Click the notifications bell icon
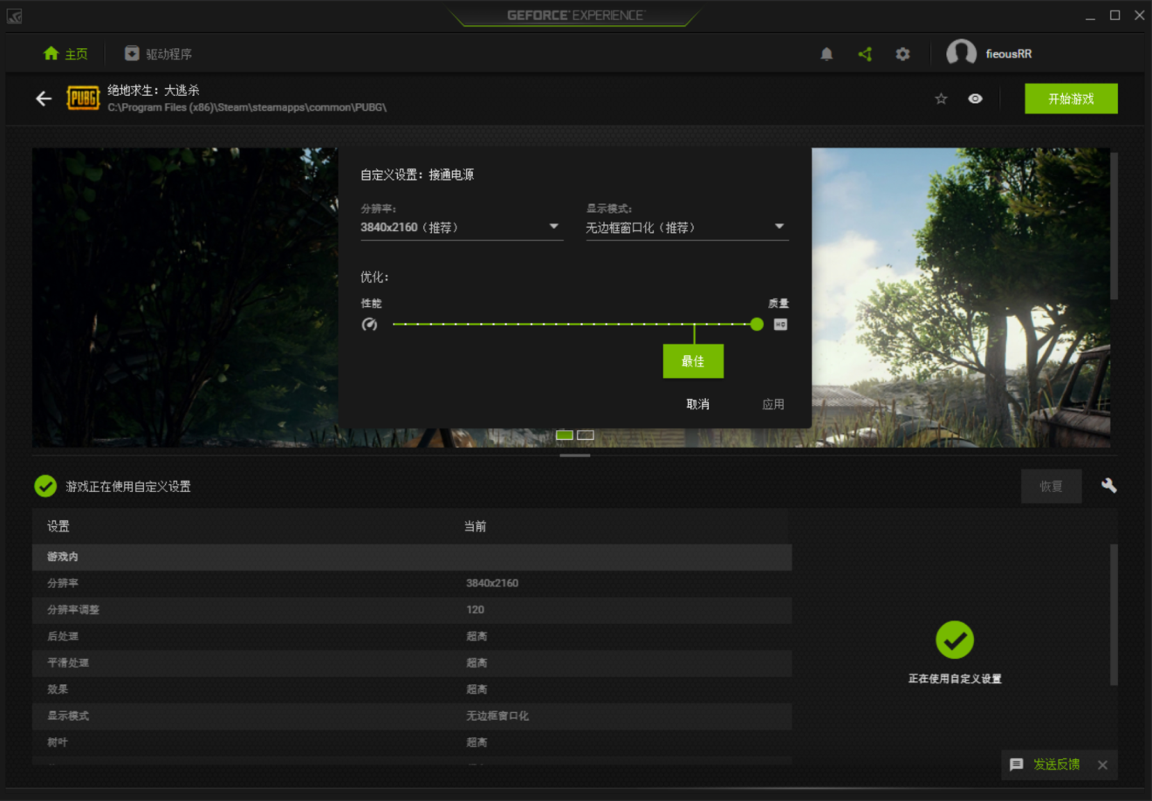This screenshot has width=1152, height=801. tap(826, 54)
